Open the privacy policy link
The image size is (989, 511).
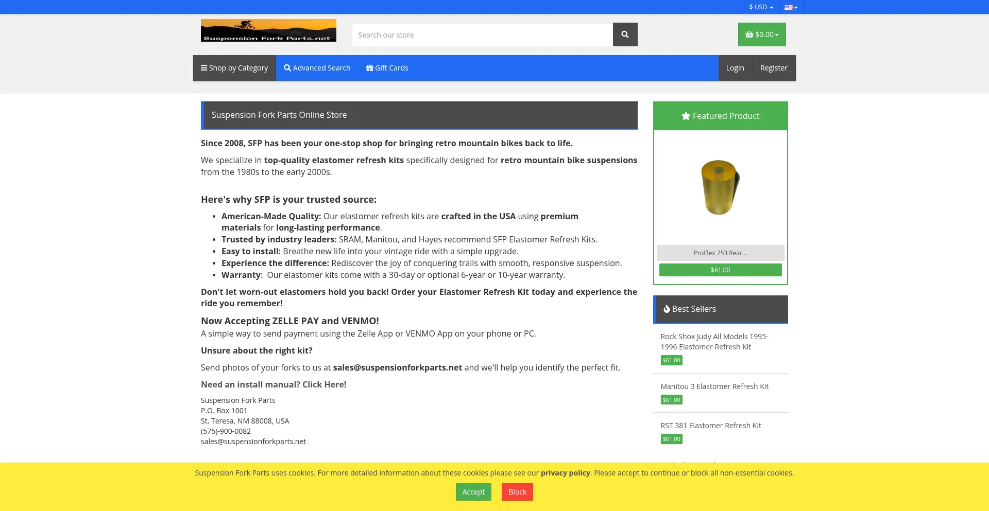coord(566,473)
